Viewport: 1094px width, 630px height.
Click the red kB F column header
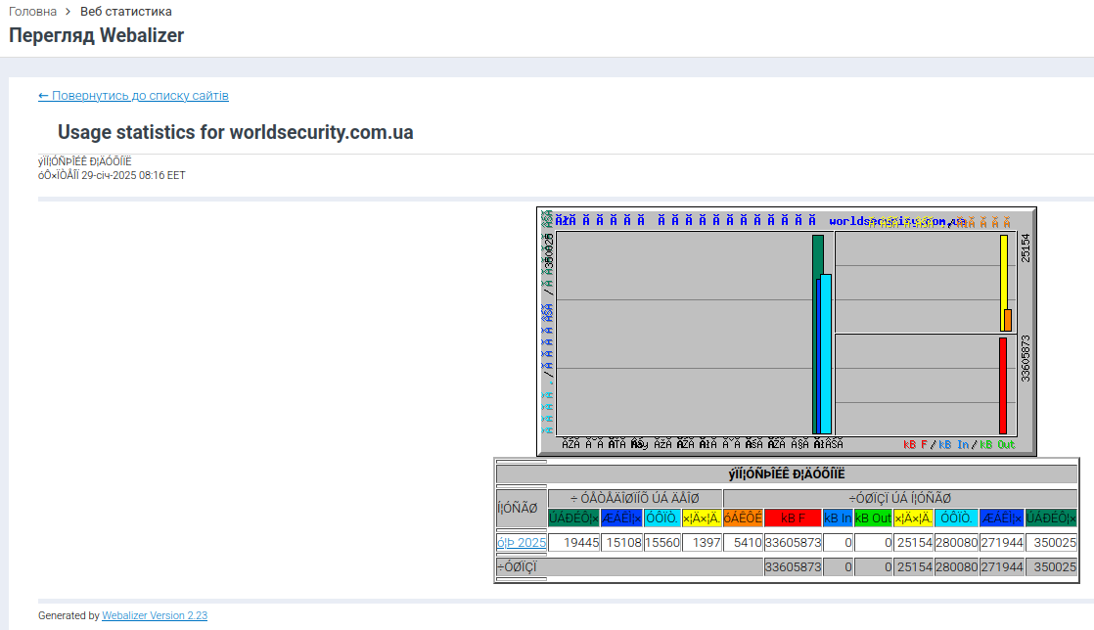[792, 517]
